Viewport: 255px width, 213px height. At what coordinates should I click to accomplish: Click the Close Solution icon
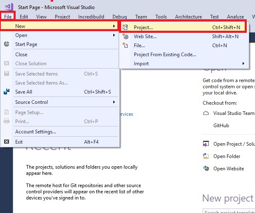point(7,63)
